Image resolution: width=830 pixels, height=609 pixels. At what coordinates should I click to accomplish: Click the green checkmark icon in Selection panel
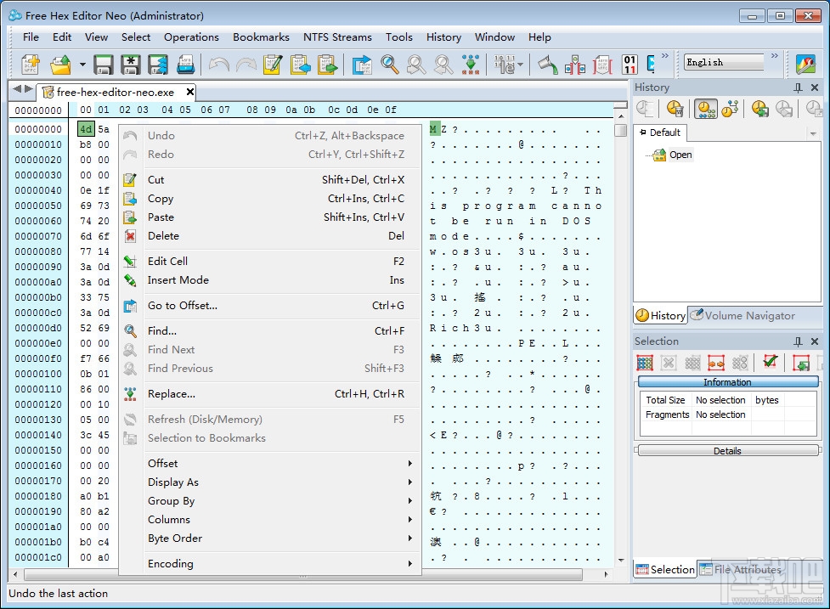coord(771,362)
